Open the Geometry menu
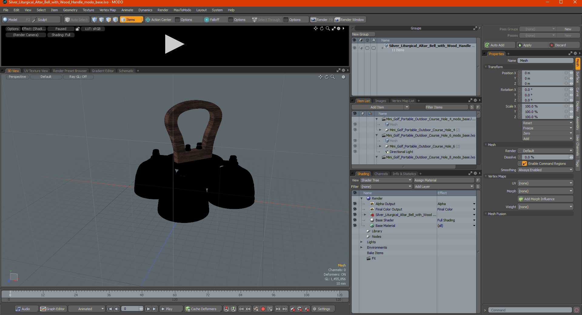This screenshot has width=582, height=315. [70, 10]
